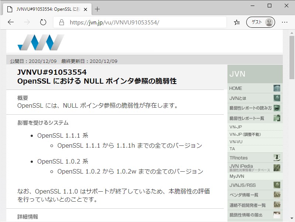Click the 概要 section heading
Image resolution: width=295 pixels, height=222 pixels.
pos(23,98)
